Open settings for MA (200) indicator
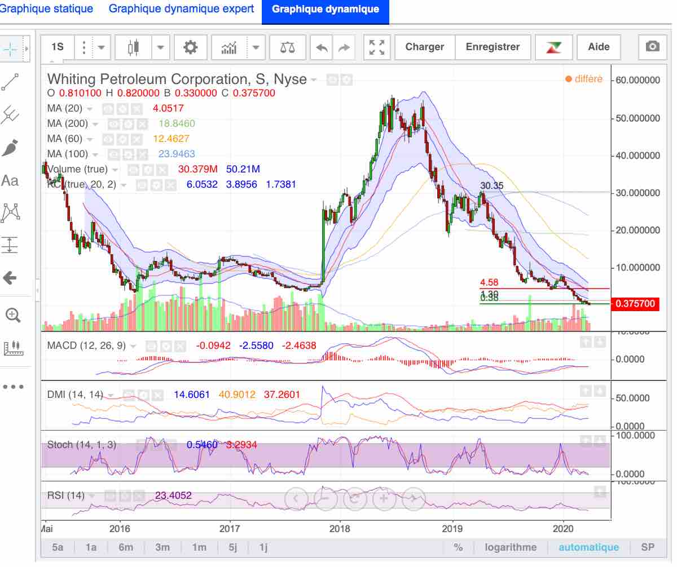Image resolution: width=677 pixels, height=567 pixels. pos(128,124)
